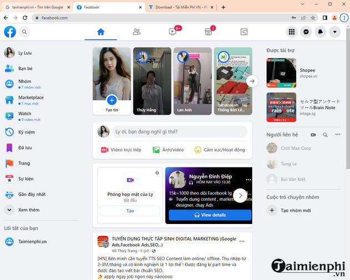Expand the account dropdown arrow

(334, 32)
